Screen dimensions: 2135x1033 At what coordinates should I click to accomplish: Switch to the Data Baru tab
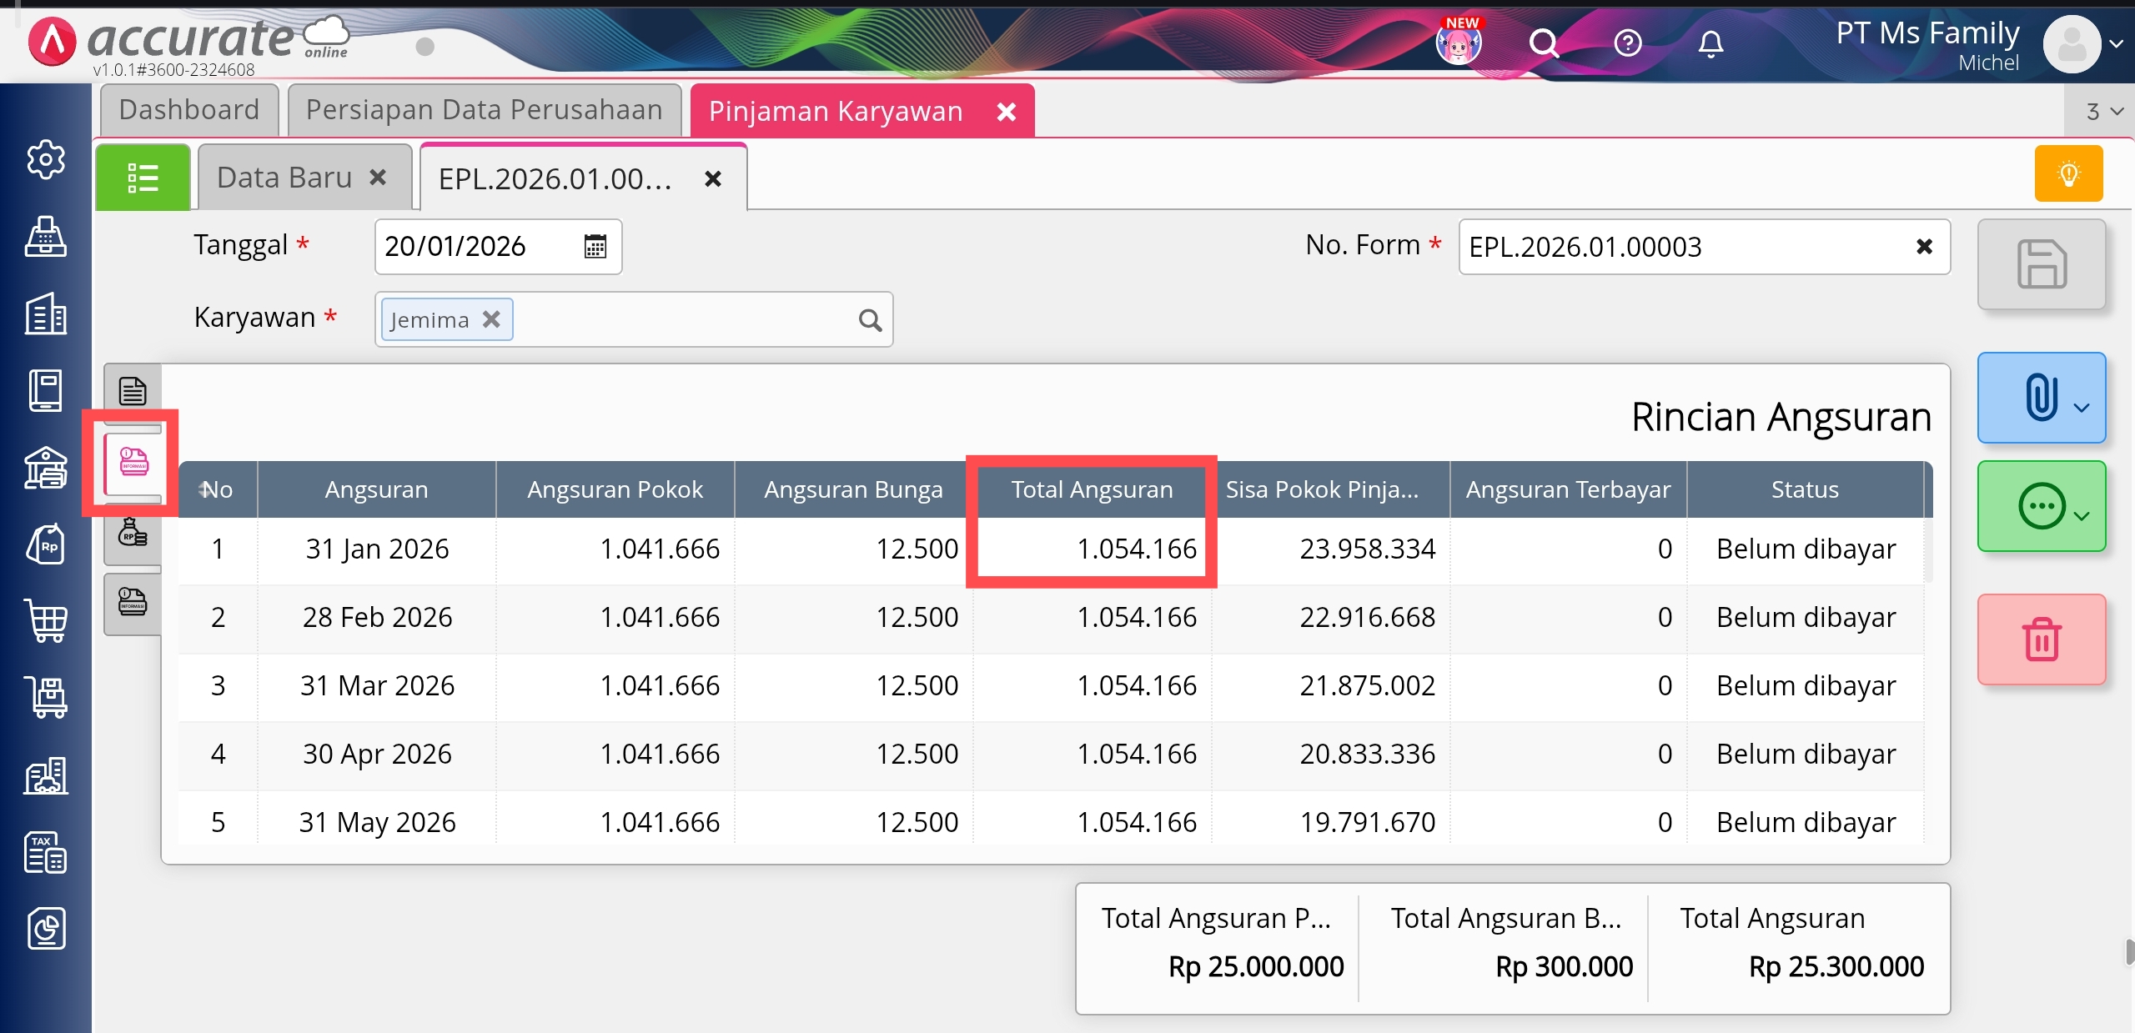285,178
